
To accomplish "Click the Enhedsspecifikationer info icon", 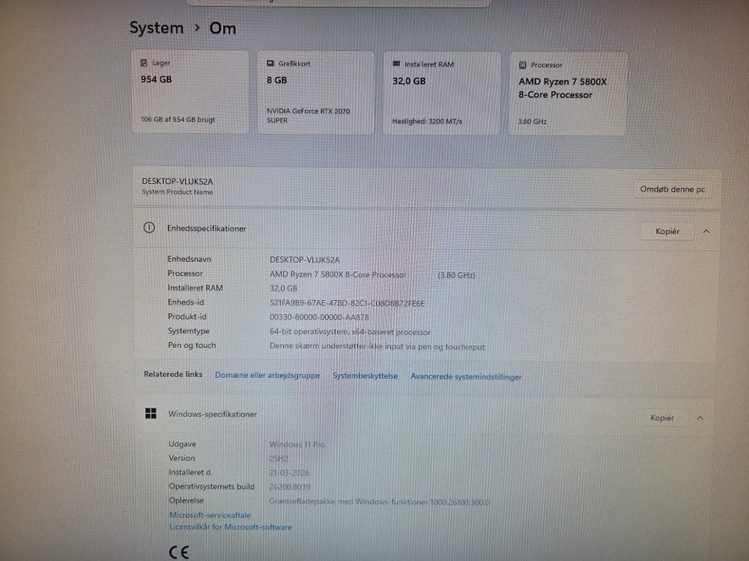I will click(149, 228).
